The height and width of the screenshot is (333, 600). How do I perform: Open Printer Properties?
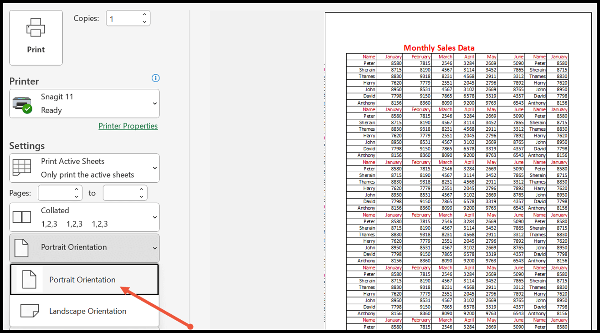tap(128, 125)
